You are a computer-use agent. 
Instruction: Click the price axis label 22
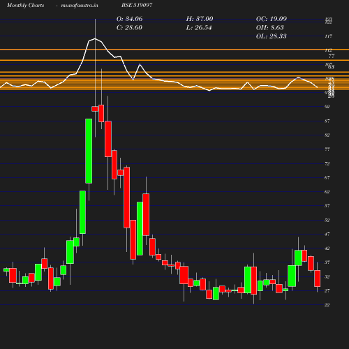click(327, 305)
